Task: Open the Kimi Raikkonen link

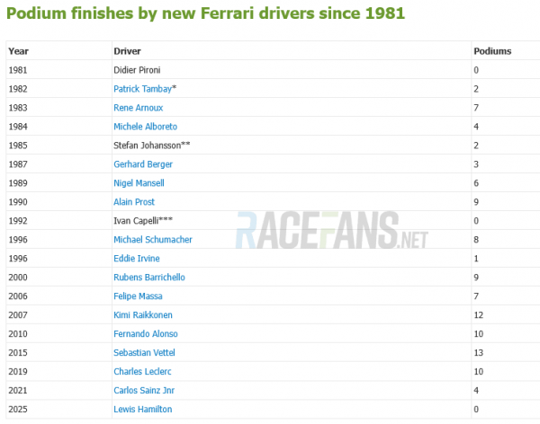Action: coord(143,315)
